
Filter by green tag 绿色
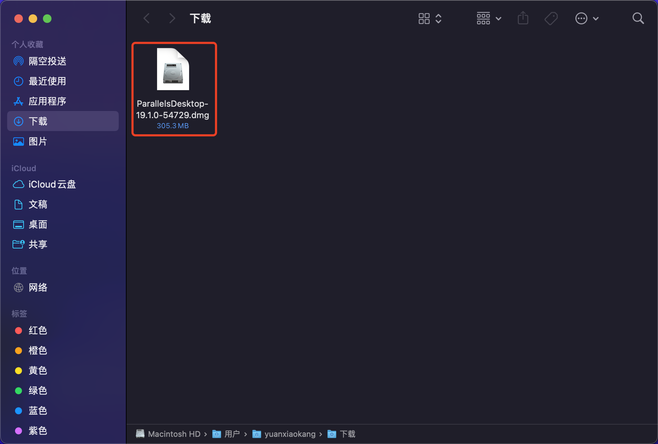63,391
